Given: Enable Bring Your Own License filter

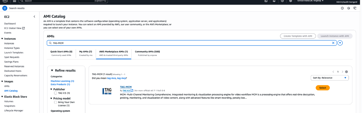Looking at the screenshot, I should [56, 102].
